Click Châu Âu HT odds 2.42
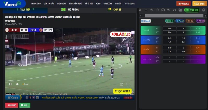The image size is (208, 110). (x=169, y=38)
